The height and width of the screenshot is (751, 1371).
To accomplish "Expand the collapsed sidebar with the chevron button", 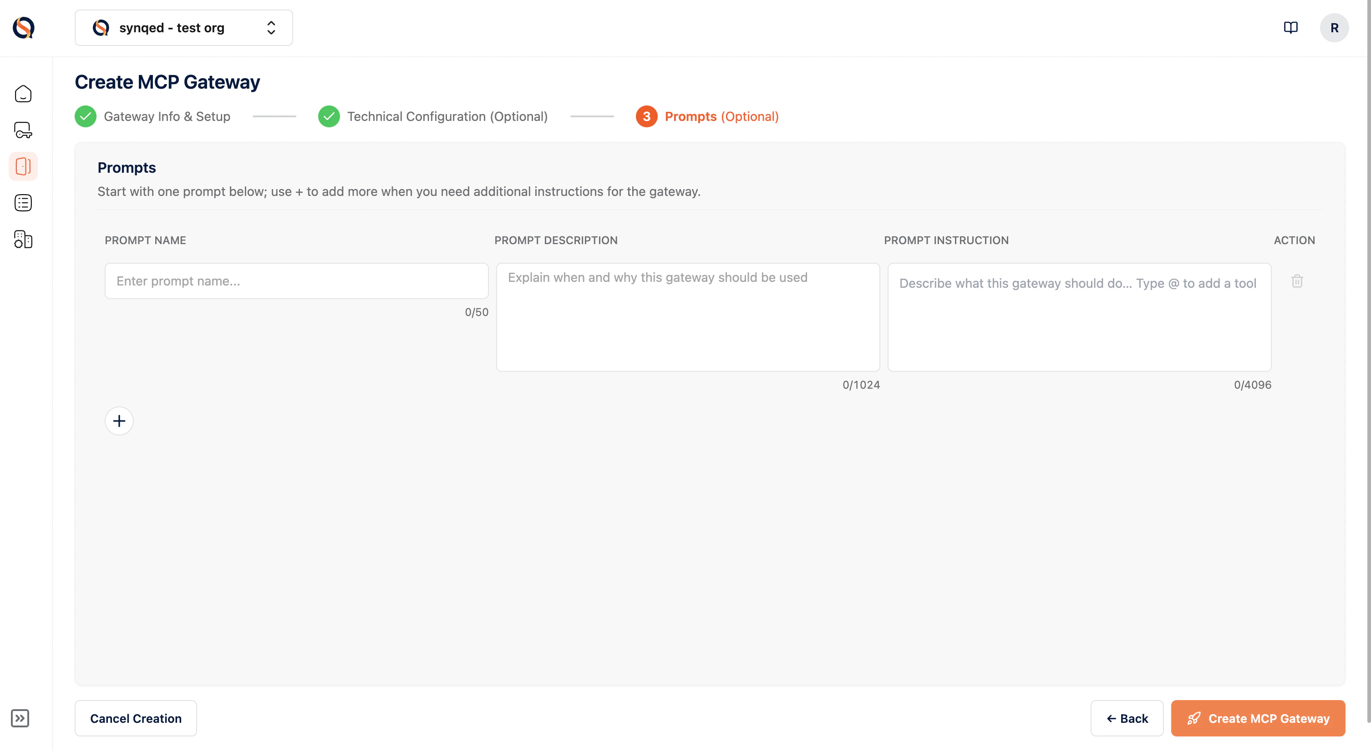I will pos(21,719).
